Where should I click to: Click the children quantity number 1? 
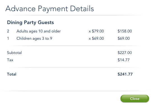pyautogui.click(x=8, y=38)
